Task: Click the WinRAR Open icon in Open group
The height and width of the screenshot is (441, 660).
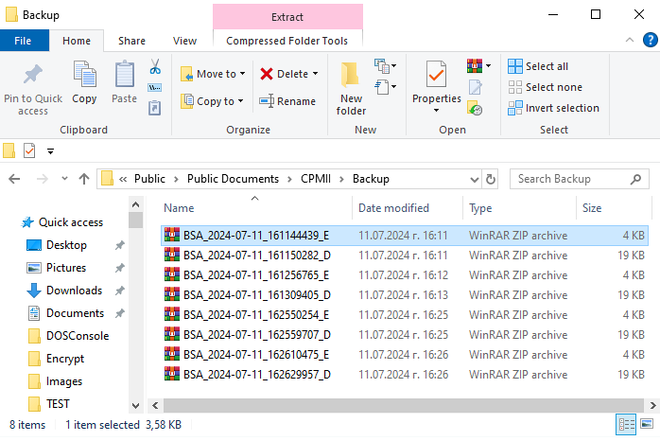Action: tap(475, 65)
